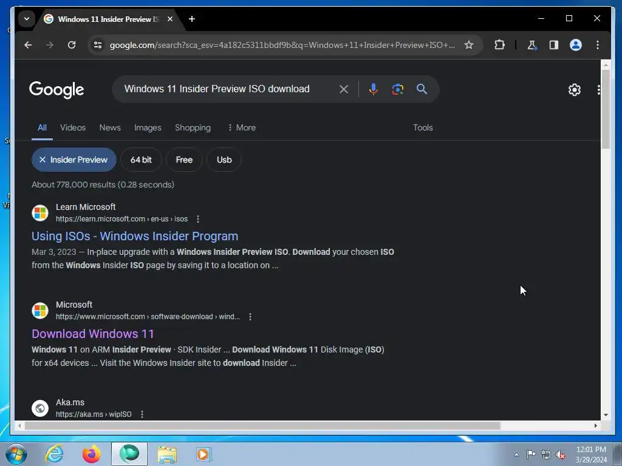Open a new tab with plus button
Viewport: 622px width, 466px height.
192,19
